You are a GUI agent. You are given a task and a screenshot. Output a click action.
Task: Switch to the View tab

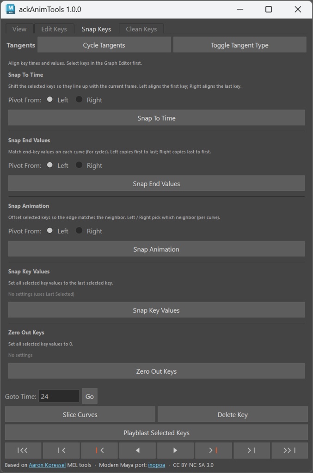coord(19,29)
